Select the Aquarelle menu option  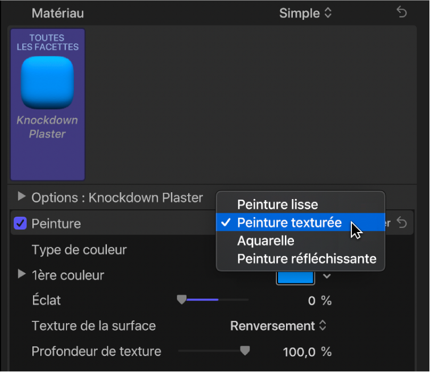point(266,241)
